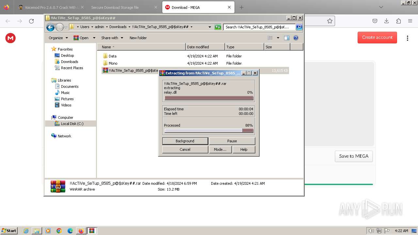Click the large WinRAR icon in details pane

tap(58, 186)
